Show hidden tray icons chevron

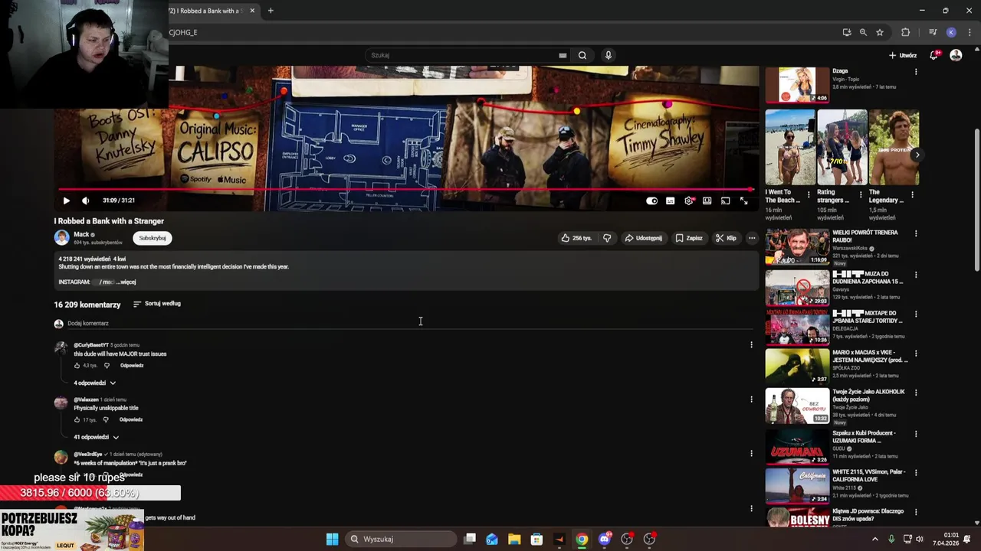874,539
